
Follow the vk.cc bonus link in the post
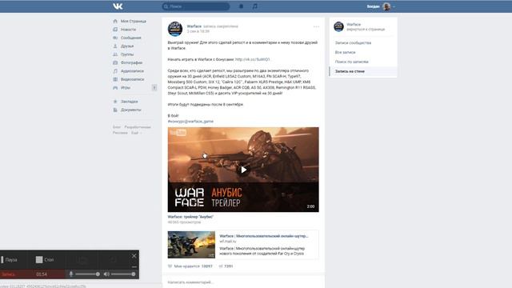point(253,59)
